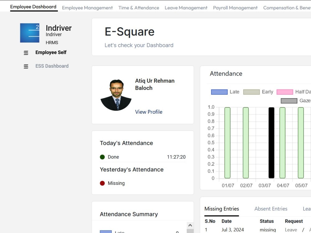This screenshot has height=233, width=311.
Task: Click the E-Square heading
Action: [x=129, y=32]
